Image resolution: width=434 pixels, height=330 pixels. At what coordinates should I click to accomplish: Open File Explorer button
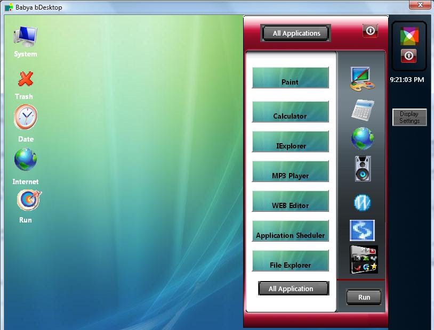(x=291, y=261)
